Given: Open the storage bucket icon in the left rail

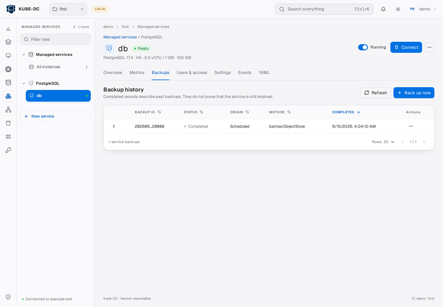Looking at the screenshot, I should point(8,123).
